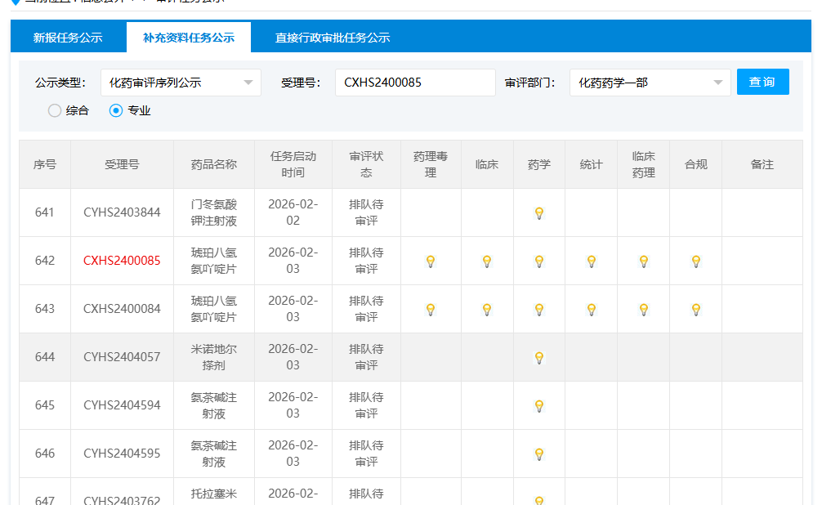Click 统计 column header

point(592,165)
